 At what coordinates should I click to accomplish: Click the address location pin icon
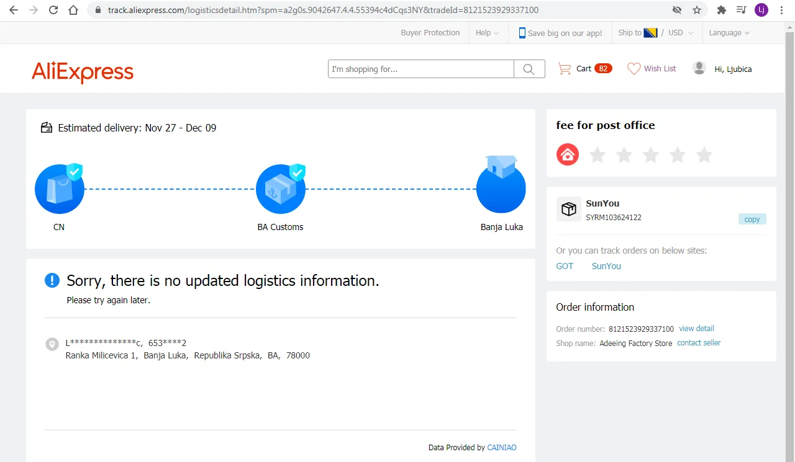[52, 344]
